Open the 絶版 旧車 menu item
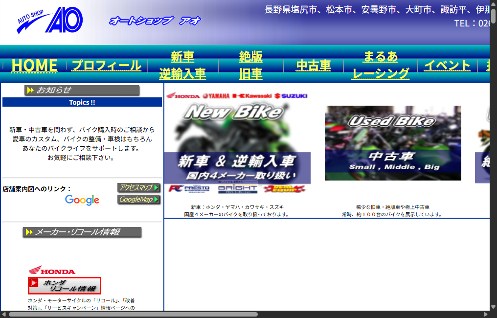 pyautogui.click(x=251, y=65)
